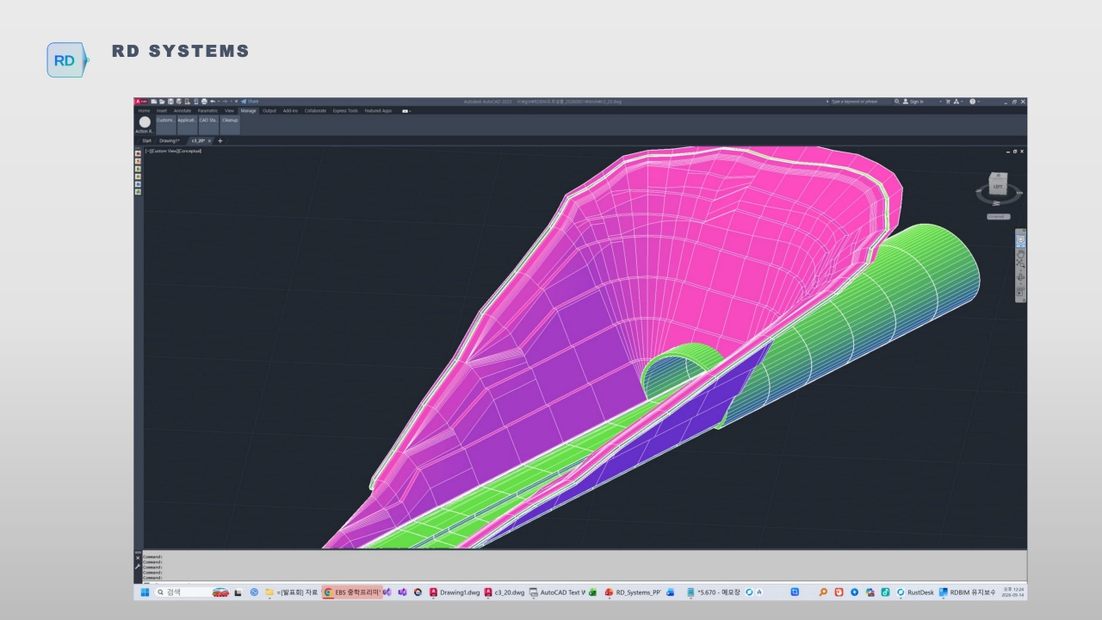Click the Share button in title bar
The width and height of the screenshot is (1102, 620).
click(x=251, y=102)
